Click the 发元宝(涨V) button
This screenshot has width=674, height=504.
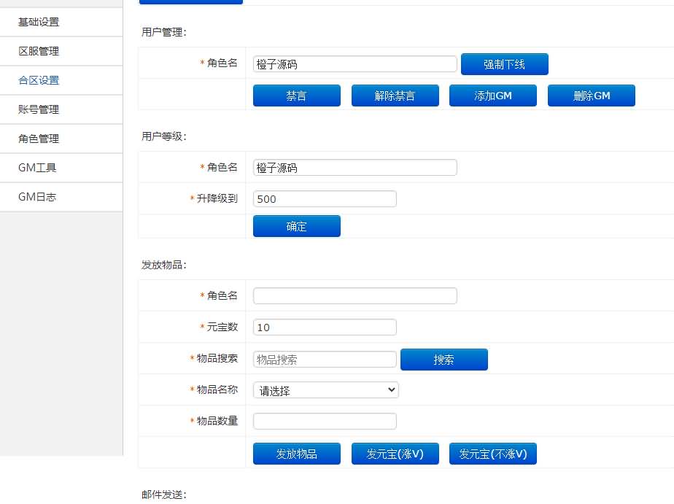tap(395, 453)
